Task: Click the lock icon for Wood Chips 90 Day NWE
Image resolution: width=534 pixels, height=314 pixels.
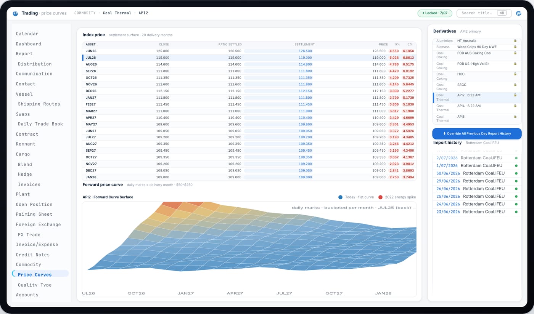Action: (515, 47)
